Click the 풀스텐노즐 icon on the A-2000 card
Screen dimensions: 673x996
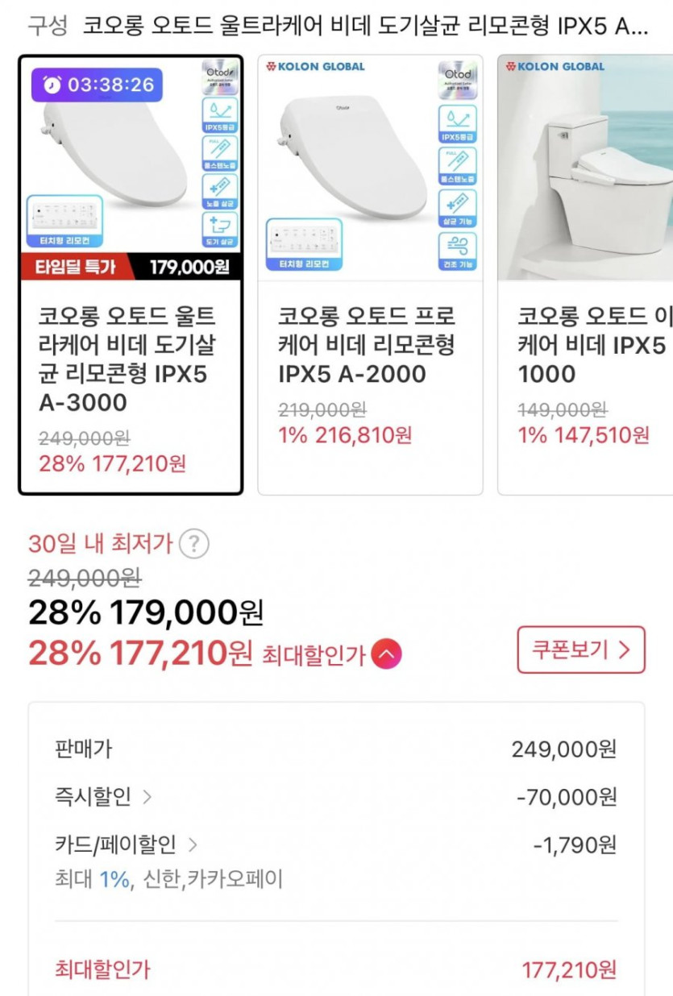(457, 166)
